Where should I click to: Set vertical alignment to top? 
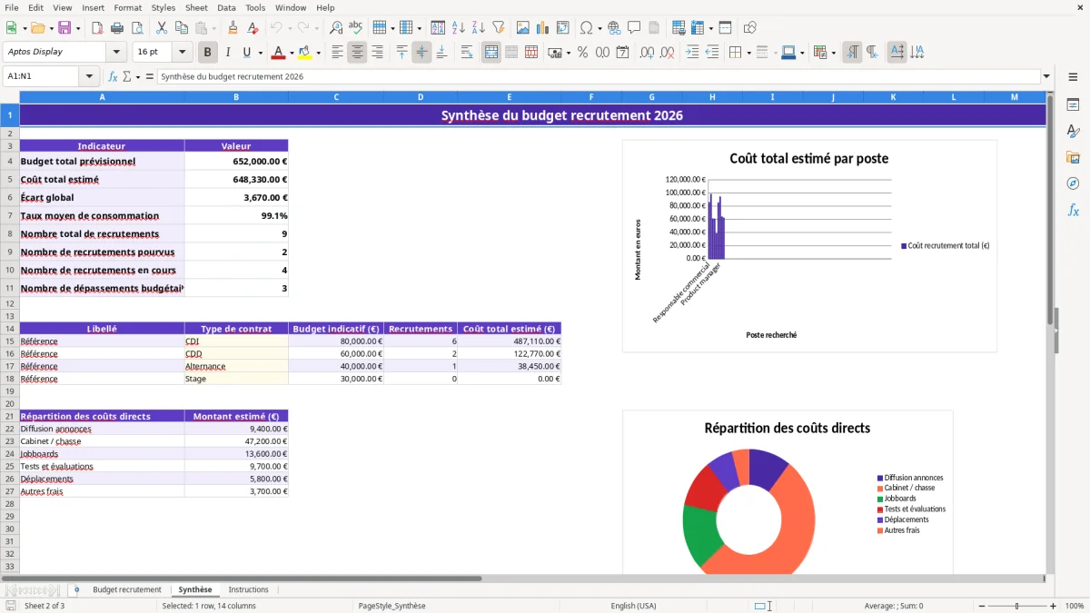click(x=401, y=53)
